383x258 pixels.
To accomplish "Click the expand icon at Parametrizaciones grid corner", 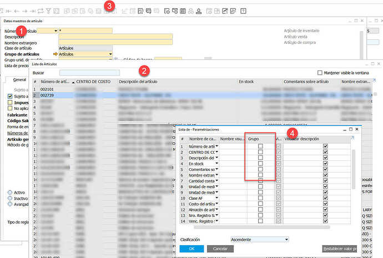I will (x=352, y=136).
